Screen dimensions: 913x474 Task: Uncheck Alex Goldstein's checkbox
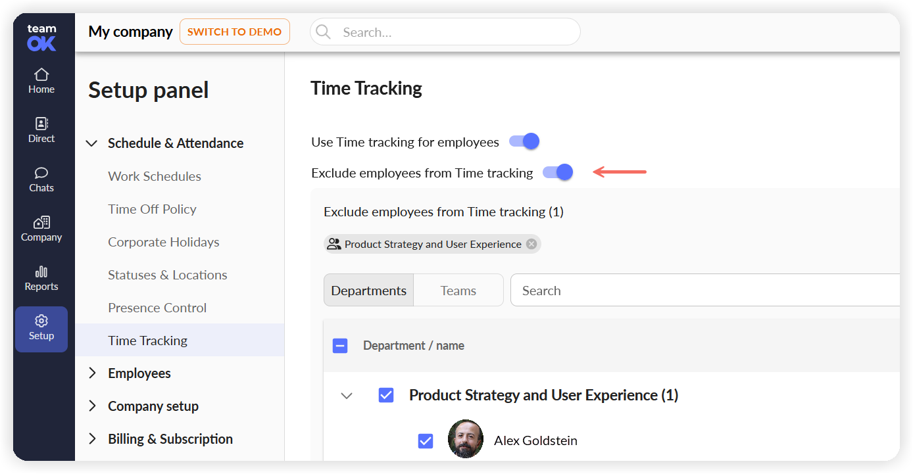tap(426, 440)
